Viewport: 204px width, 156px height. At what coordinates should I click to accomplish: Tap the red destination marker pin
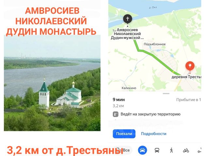click(190, 66)
